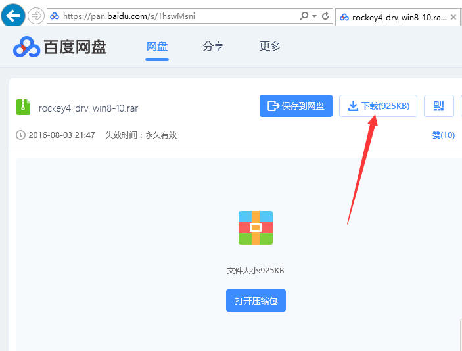Click the browser Back arrow button
The width and height of the screenshot is (462, 351).
point(13,15)
